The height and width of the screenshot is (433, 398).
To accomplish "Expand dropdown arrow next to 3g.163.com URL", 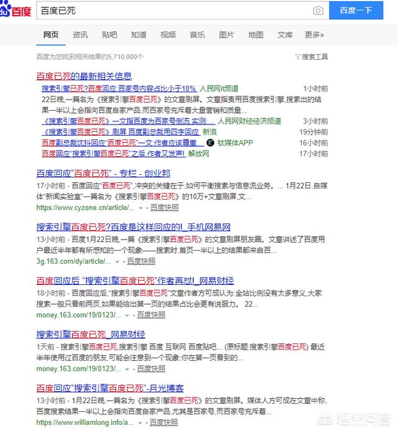I will [x=117, y=261].
